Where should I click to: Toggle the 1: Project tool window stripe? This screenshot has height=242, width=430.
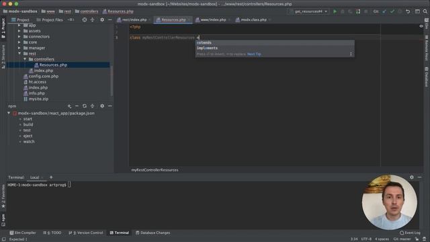click(x=3, y=28)
